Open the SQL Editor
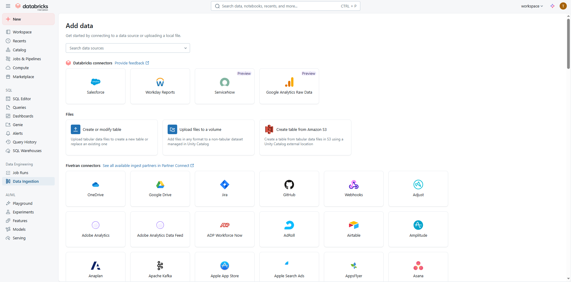 (x=28, y=99)
